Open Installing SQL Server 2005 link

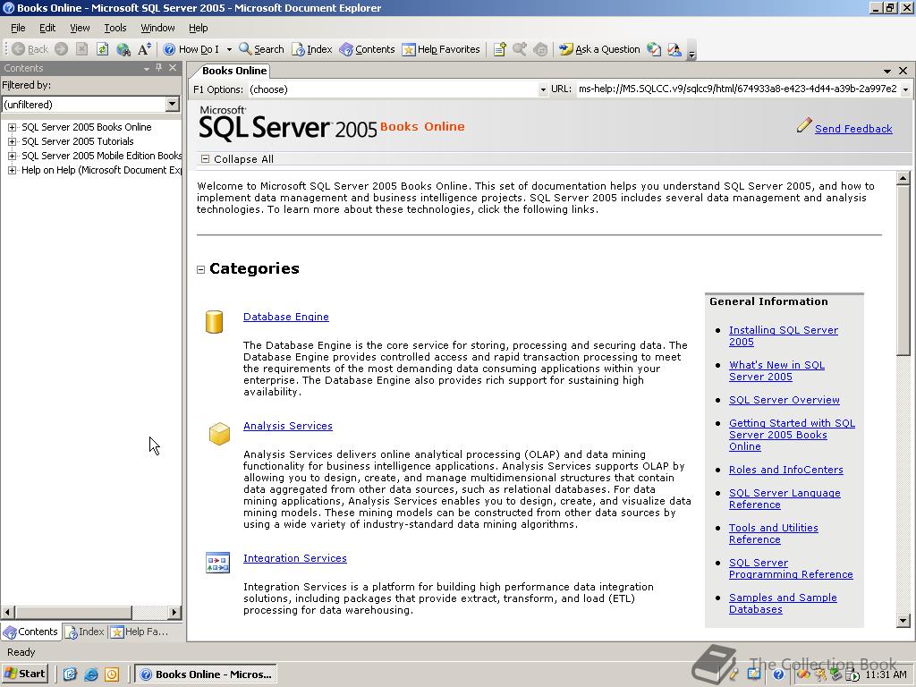point(783,336)
